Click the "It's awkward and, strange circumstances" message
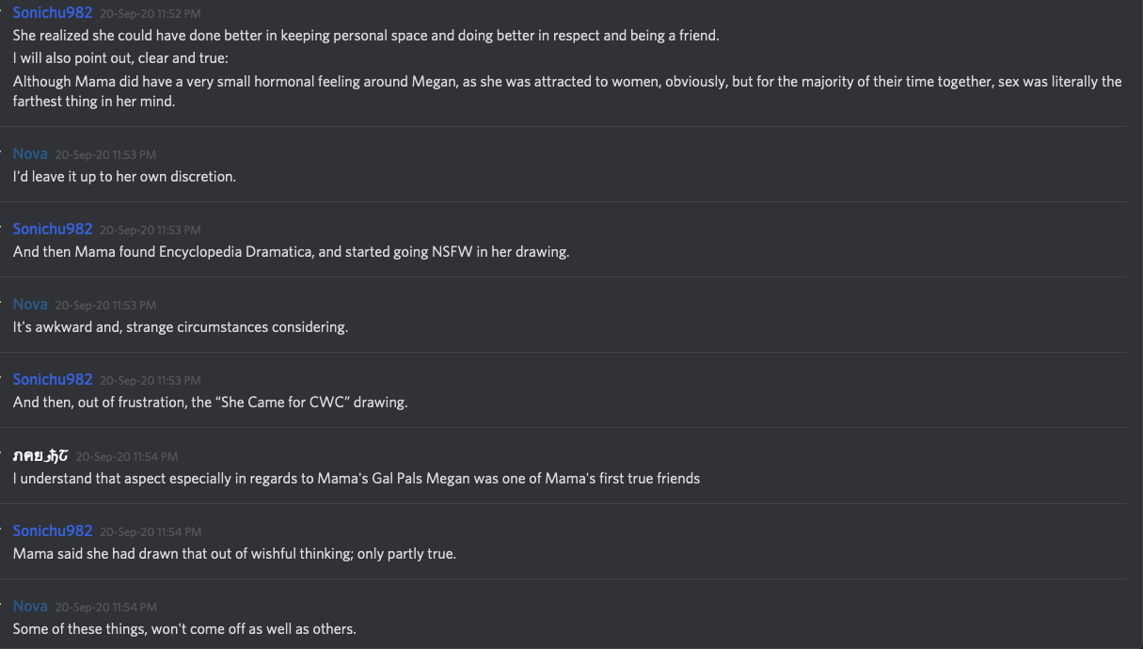1143x649 pixels. click(181, 327)
